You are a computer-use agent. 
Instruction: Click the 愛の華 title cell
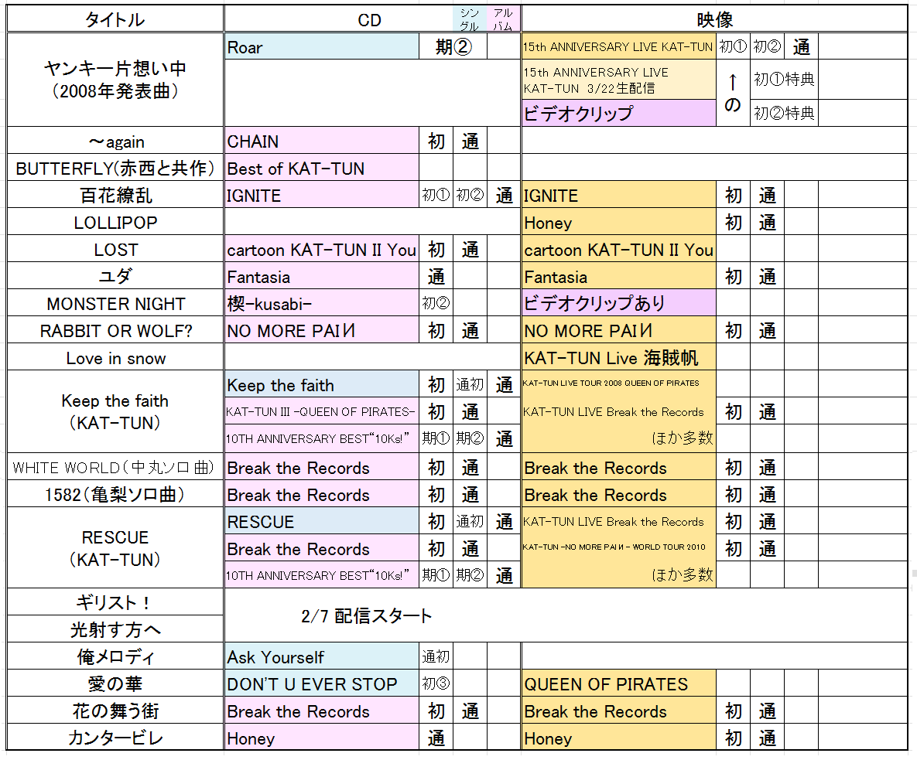(115, 683)
